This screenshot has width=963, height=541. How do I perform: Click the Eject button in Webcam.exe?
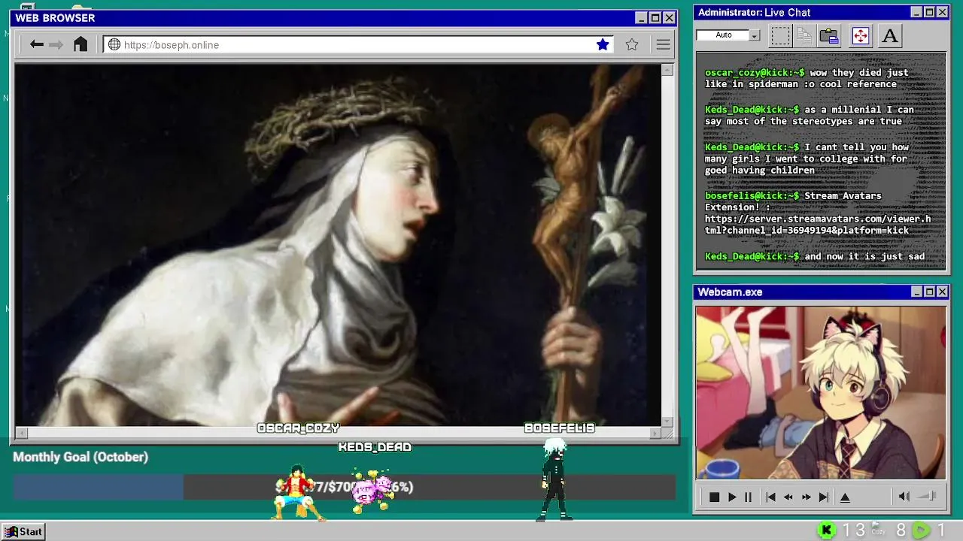845,497
